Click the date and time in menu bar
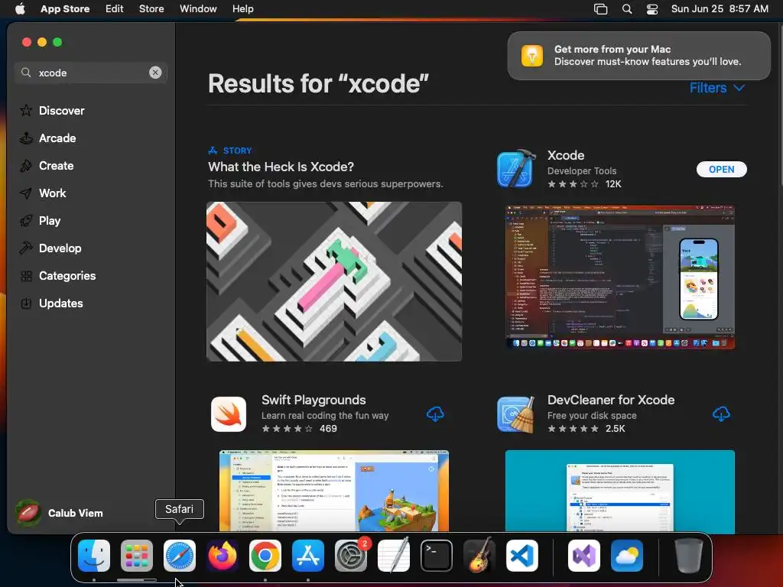Image resolution: width=783 pixels, height=587 pixels. (719, 8)
